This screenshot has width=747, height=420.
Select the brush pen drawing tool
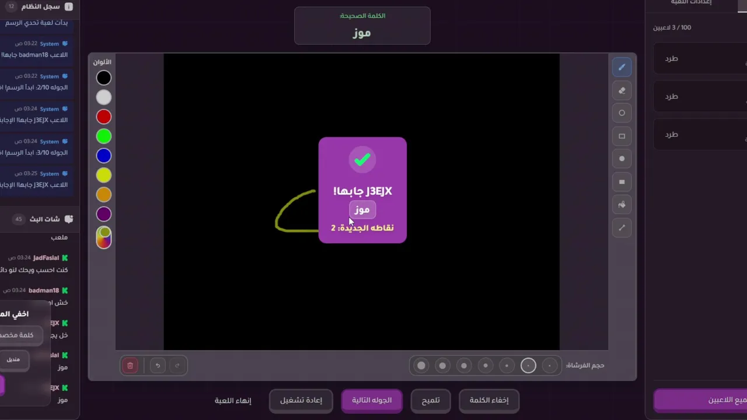622,67
